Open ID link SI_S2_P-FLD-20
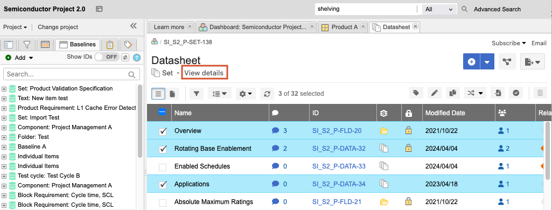552x210 pixels. point(337,131)
